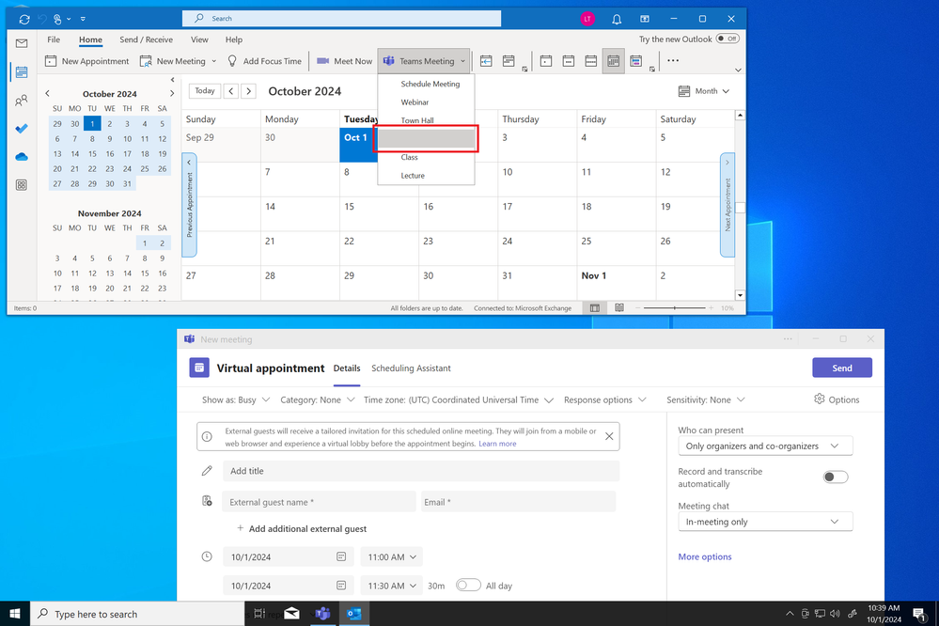Viewport: 939px width, 626px height.
Task: Open the Time zone dropdown
Action: coord(458,399)
